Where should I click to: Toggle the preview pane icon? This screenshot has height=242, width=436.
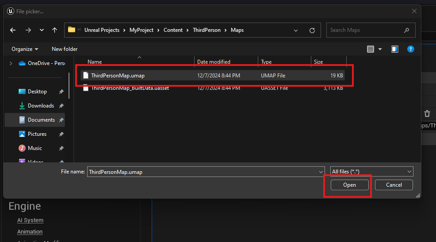coord(395,49)
